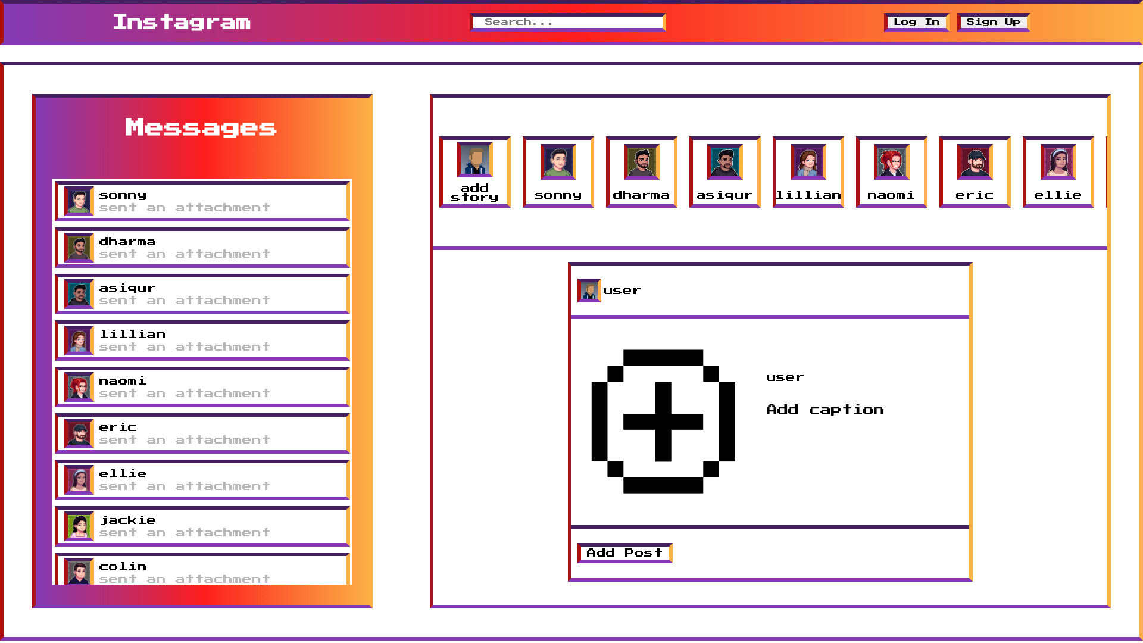View asiqur's story avatar
Image resolution: width=1143 pixels, height=643 pixels.
tap(725, 162)
